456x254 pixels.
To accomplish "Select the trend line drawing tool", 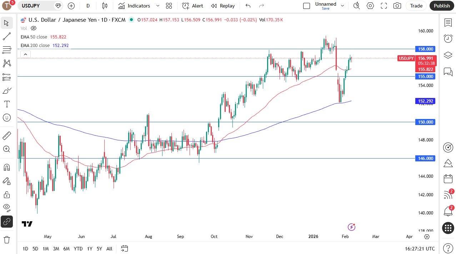I will coord(6,36).
